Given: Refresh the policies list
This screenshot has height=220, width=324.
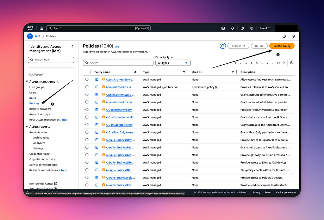Looking at the screenshot, I should 222,46.
